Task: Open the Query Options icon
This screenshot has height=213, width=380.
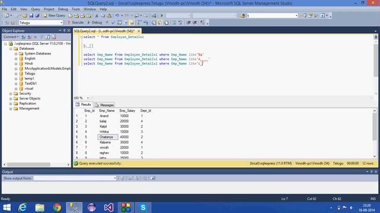Action: click(x=125, y=22)
